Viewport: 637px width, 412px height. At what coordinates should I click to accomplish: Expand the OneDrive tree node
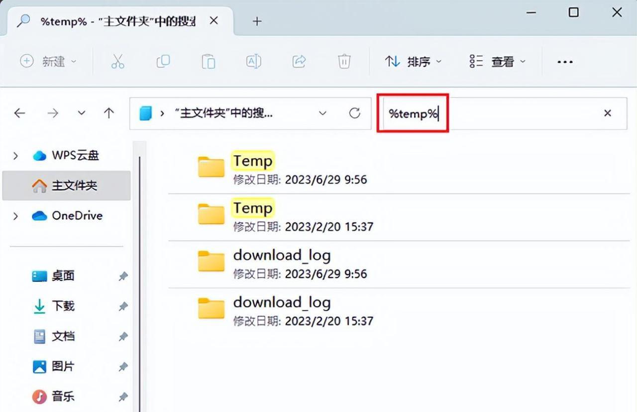click(x=15, y=216)
